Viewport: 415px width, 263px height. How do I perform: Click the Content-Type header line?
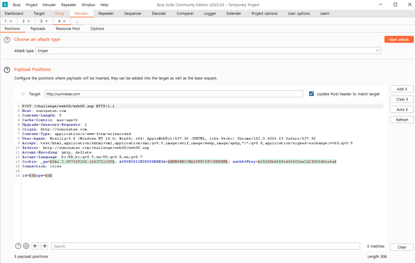click(77, 134)
